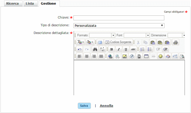
Task: Click inside the description text area
Action: tap(129, 77)
